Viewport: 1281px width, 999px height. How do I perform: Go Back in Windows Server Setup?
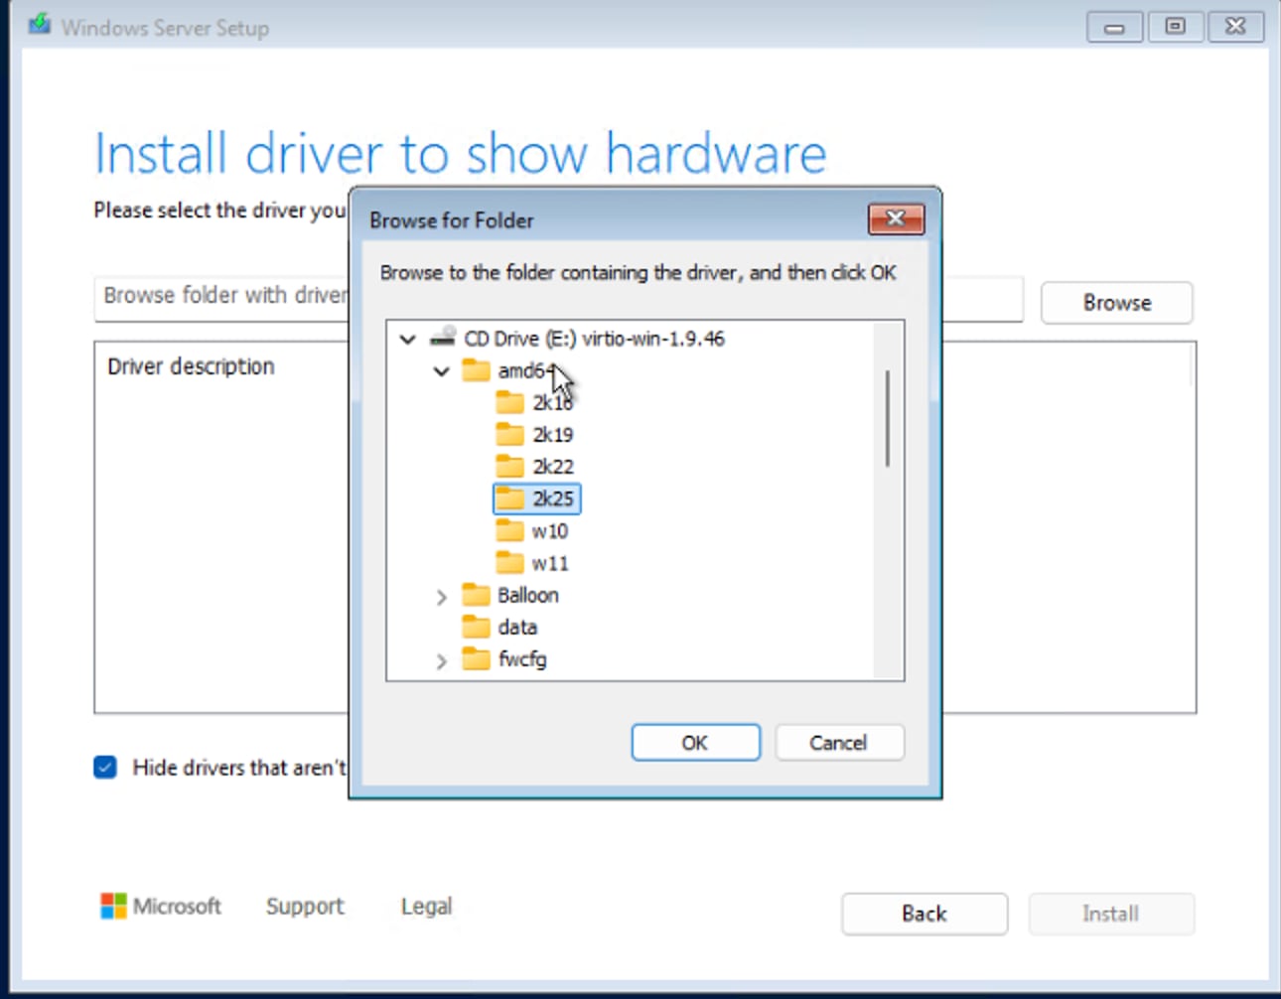(x=925, y=914)
